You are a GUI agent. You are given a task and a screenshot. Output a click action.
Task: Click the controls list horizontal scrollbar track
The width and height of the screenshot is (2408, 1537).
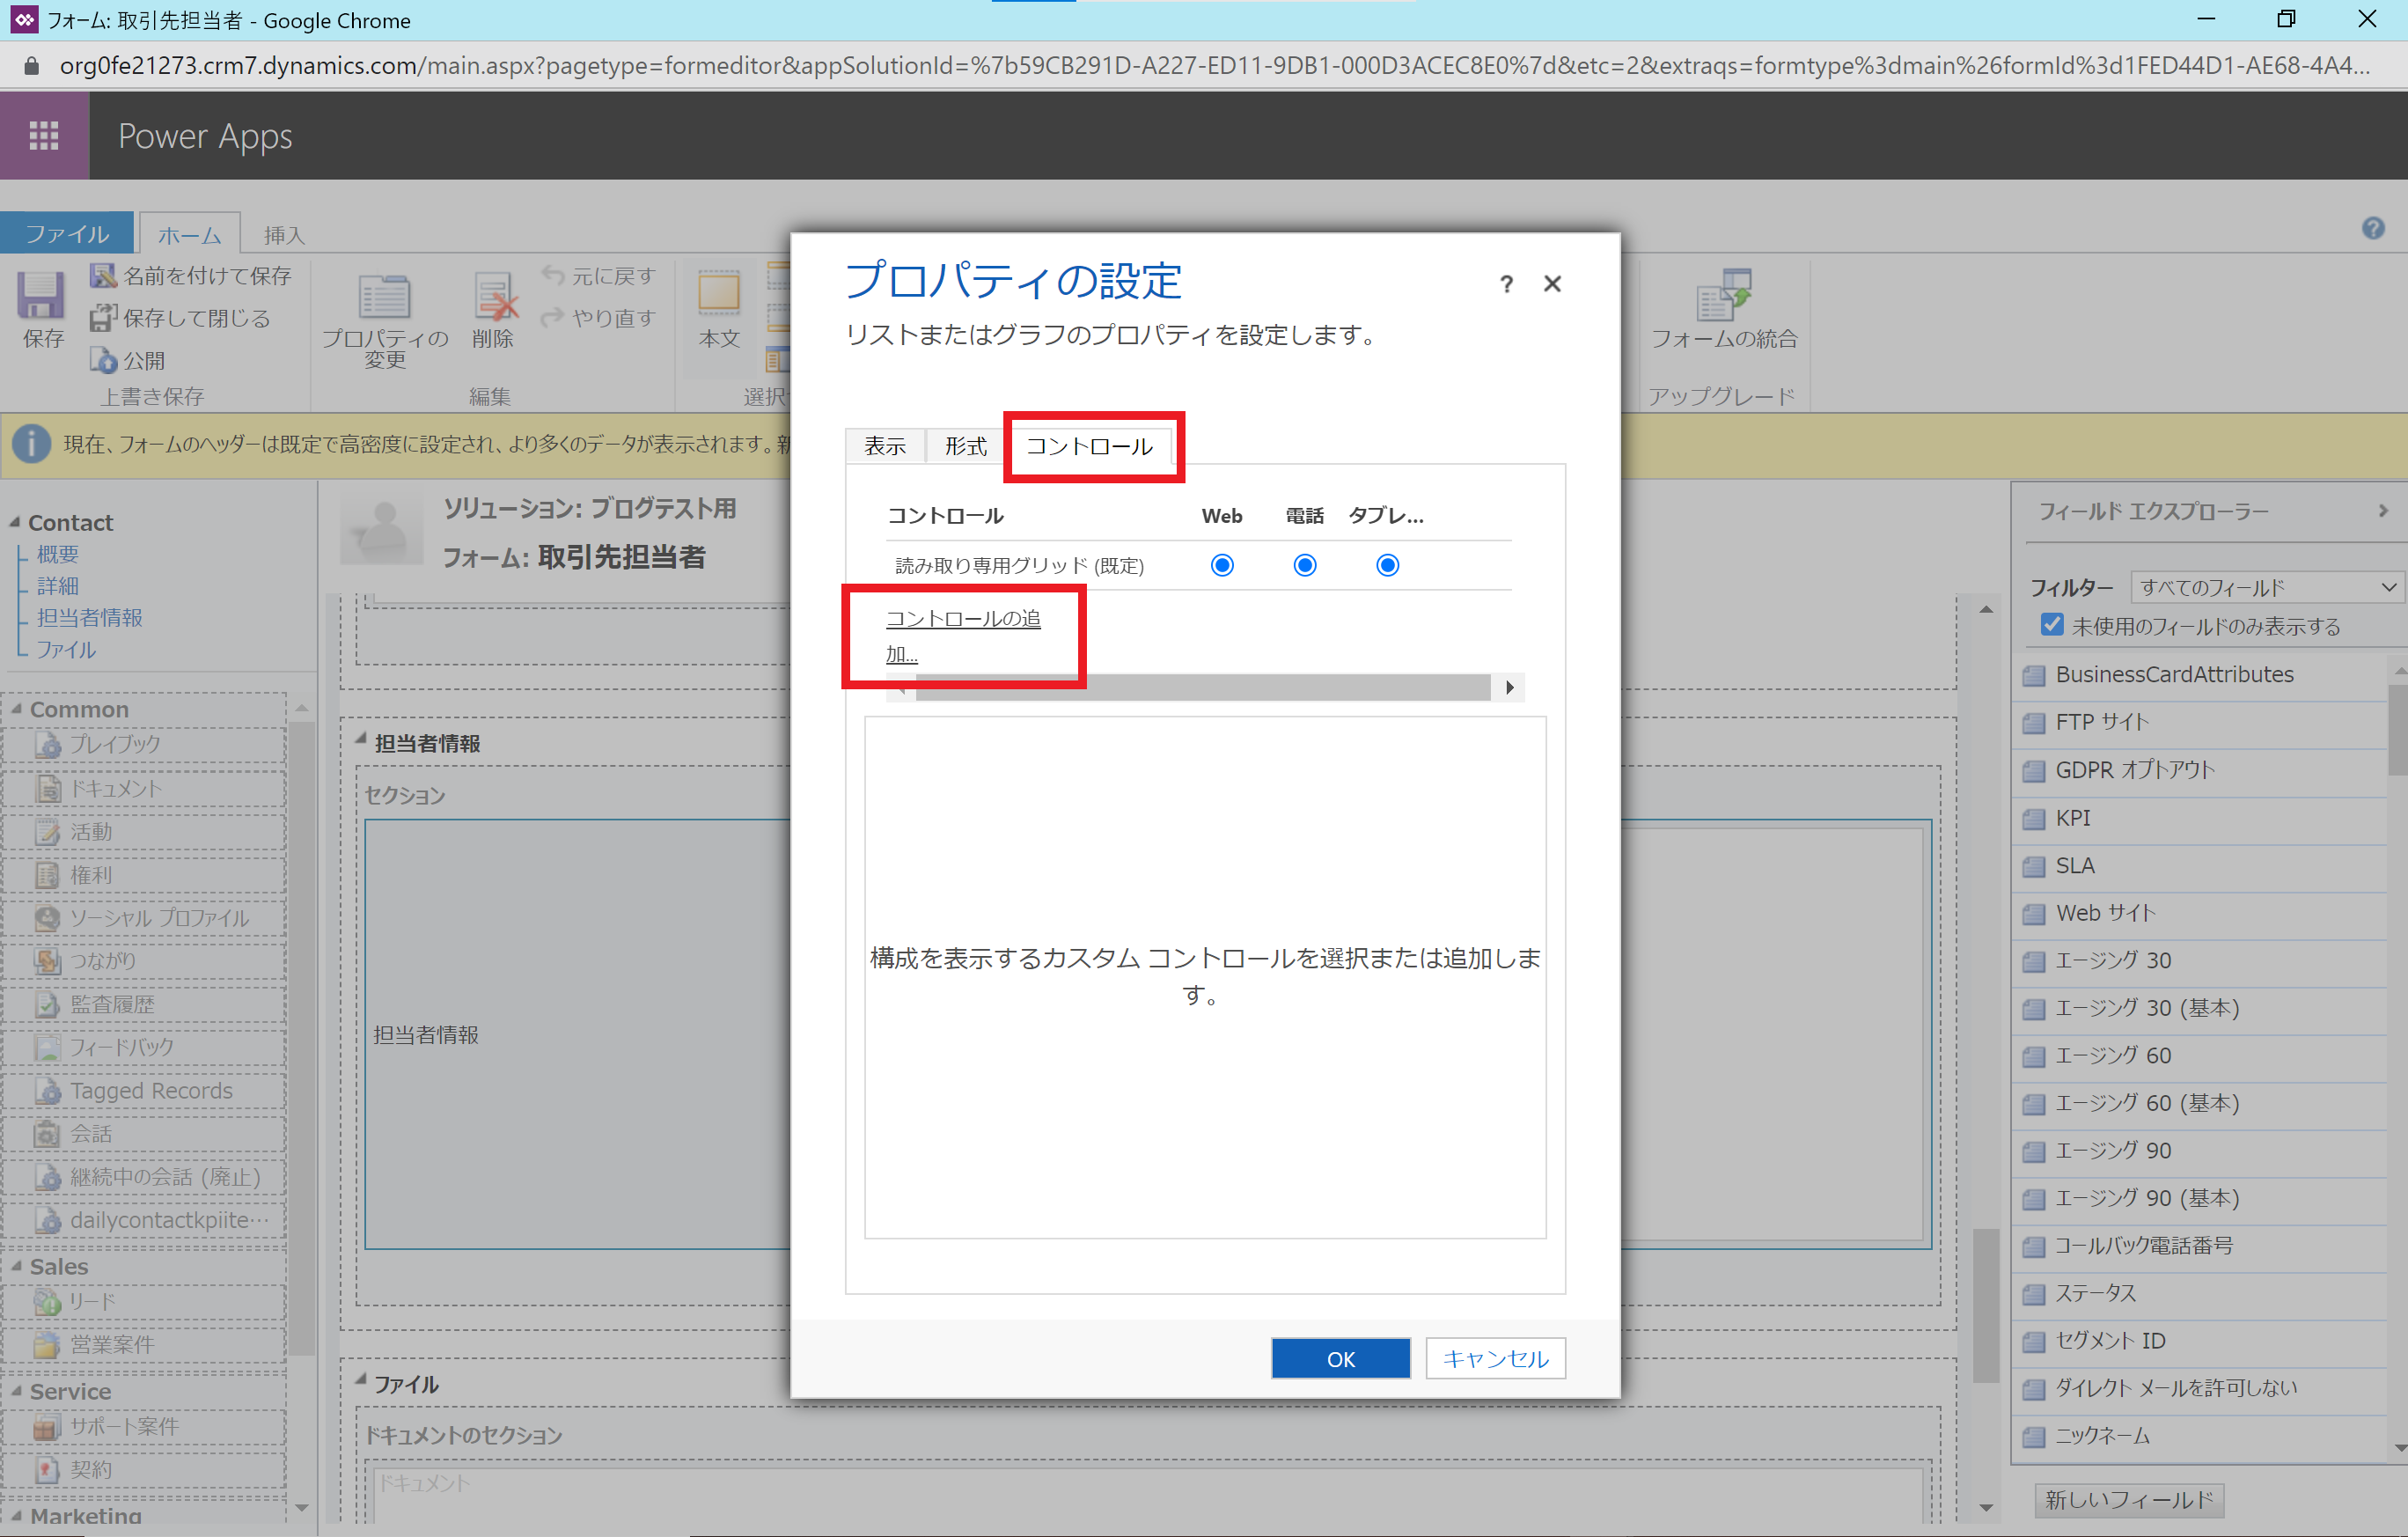coord(1202,687)
